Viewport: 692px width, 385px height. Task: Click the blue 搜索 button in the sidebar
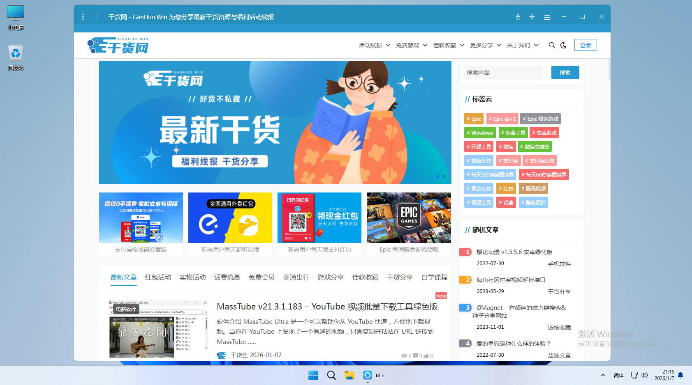[565, 73]
